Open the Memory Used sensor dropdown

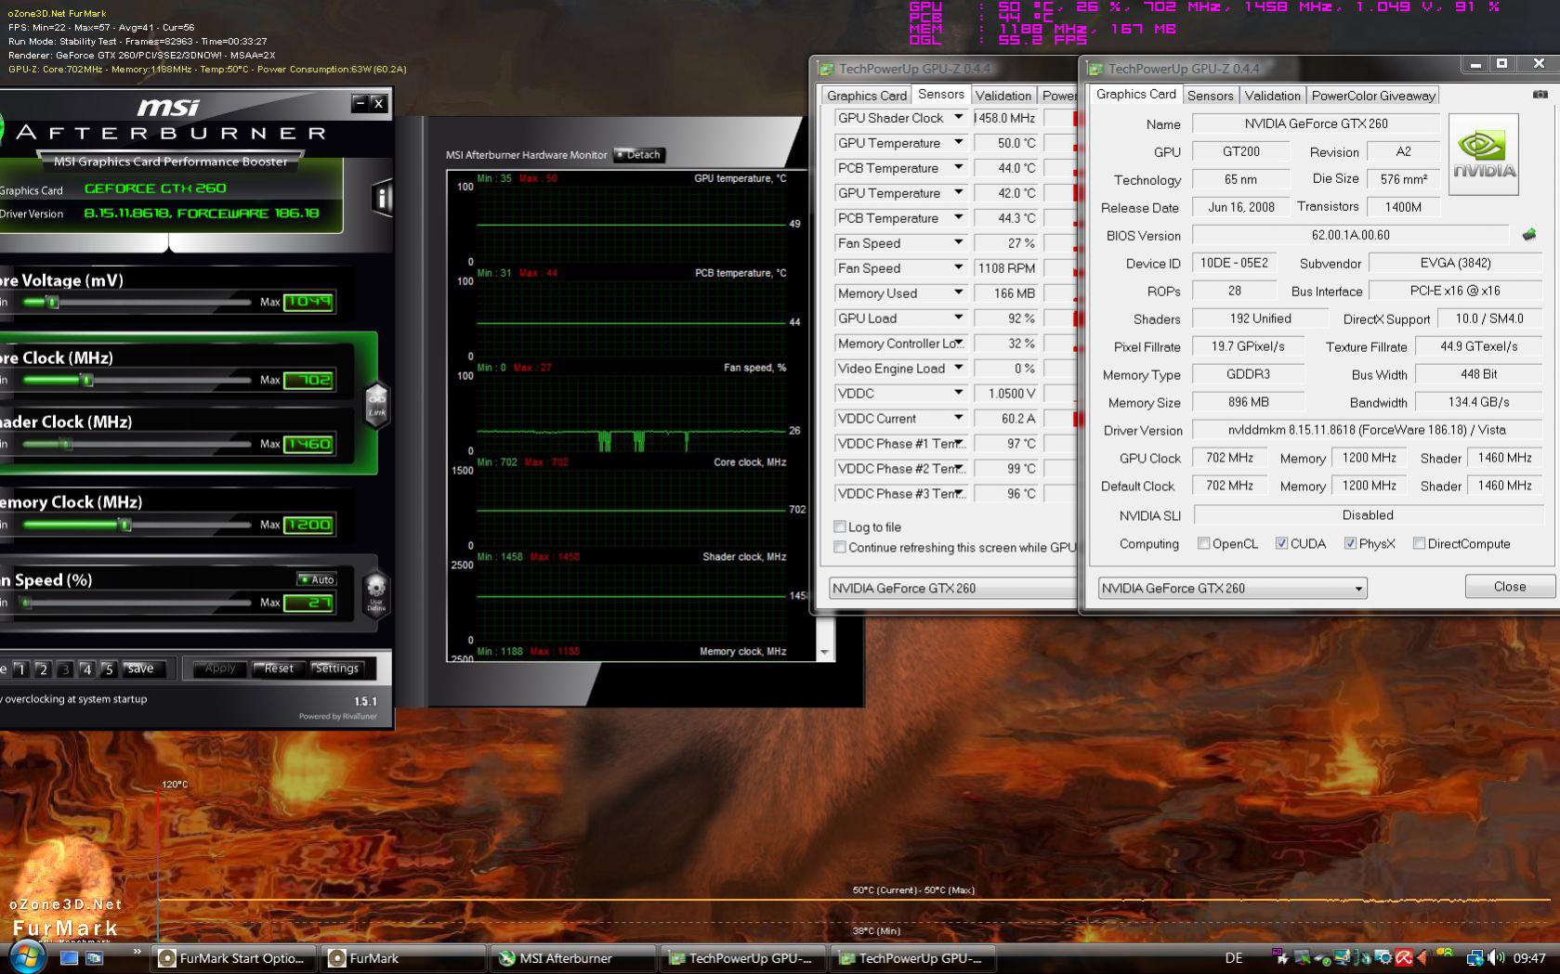(958, 292)
